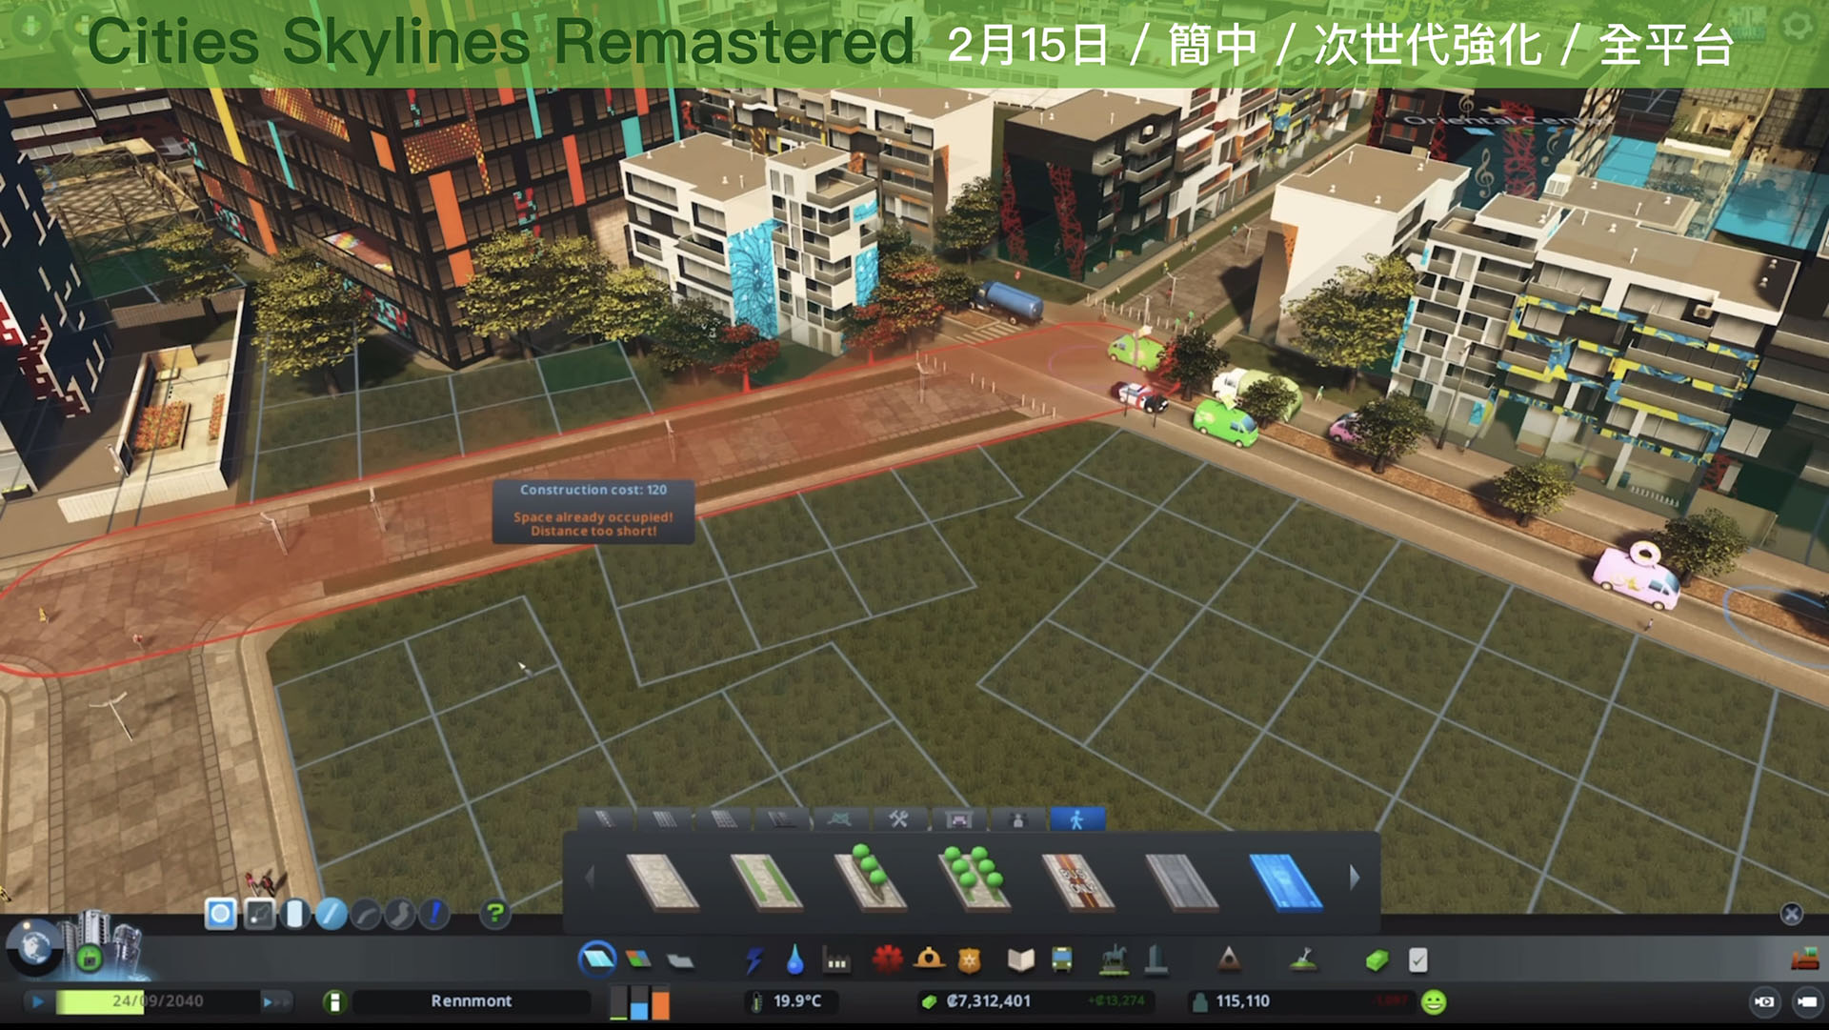Toggle simulation play/pause button
The height and width of the screenshot is (1030, 1829).
(37, 1001)
